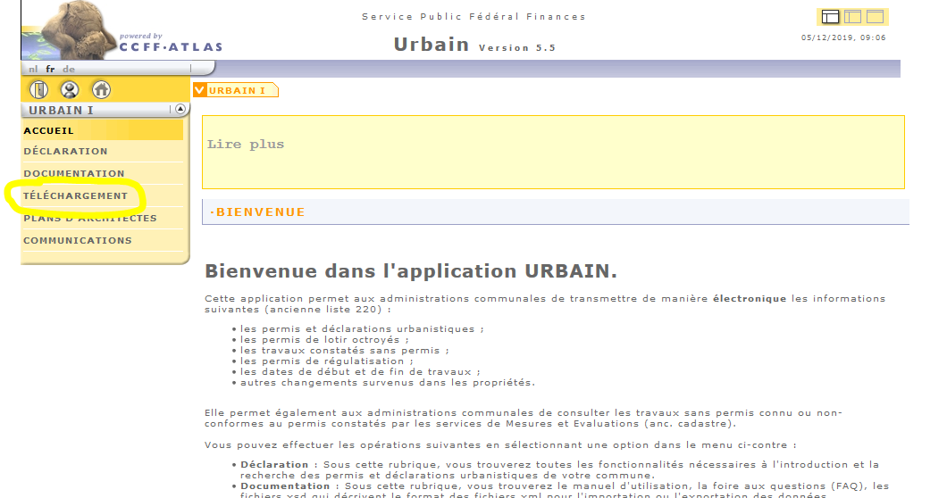The height and width of the screenshot is (498, 947).
Task: Click the bold word électronique
Action: [750, 298]
